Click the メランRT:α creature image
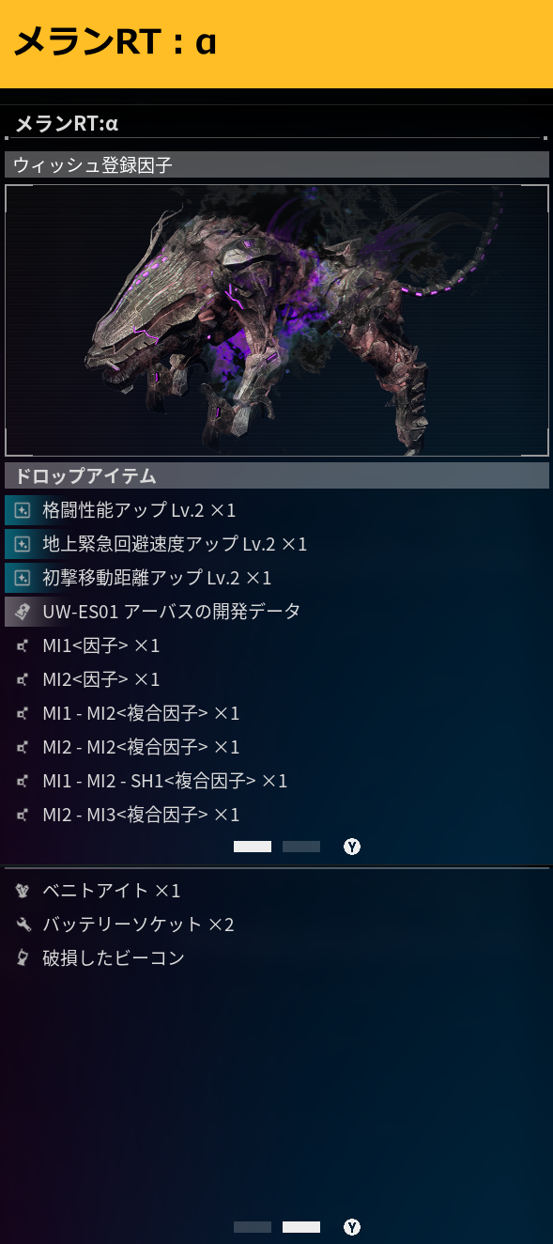553x1244 pixels. 277,320
